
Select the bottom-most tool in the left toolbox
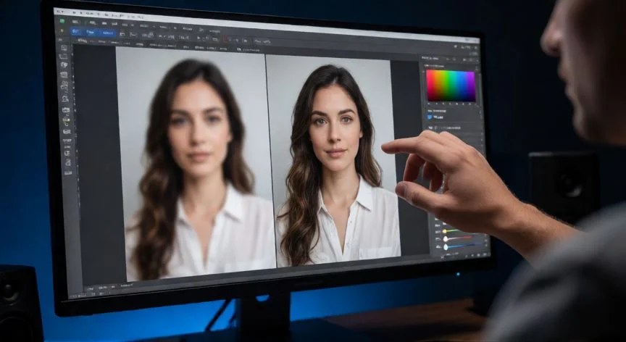click(x=68, y=172)
